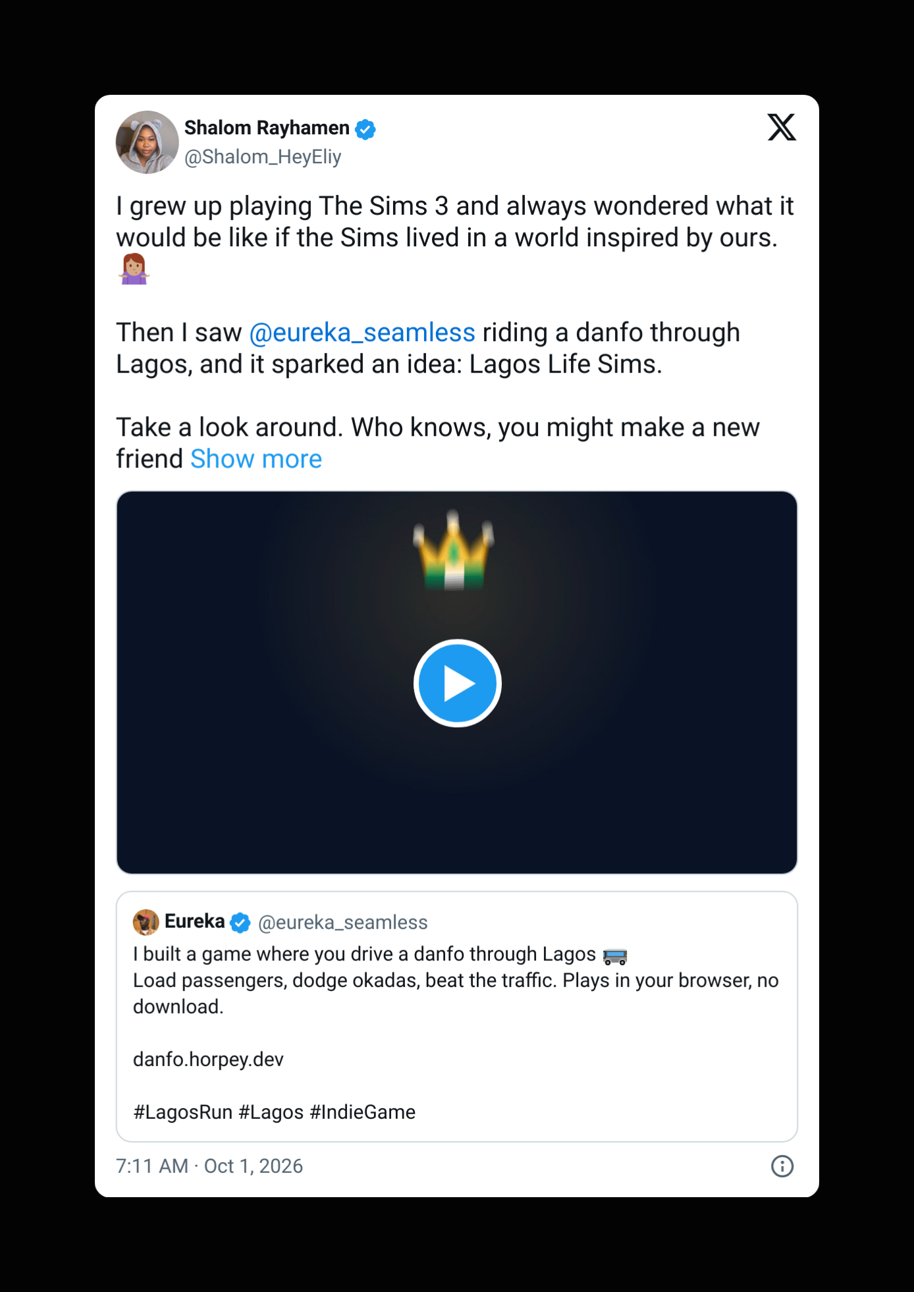Click the @Shalom_HeyEliy handle

[x=263, y=157]
